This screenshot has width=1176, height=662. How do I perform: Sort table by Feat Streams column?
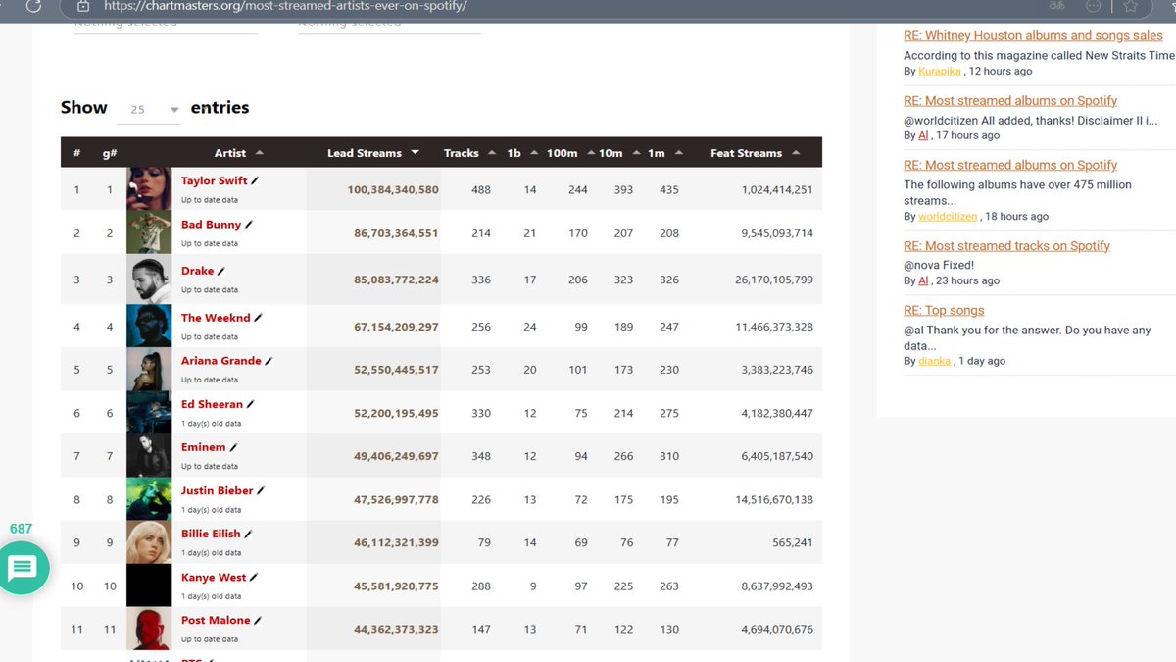pos(755,153)
